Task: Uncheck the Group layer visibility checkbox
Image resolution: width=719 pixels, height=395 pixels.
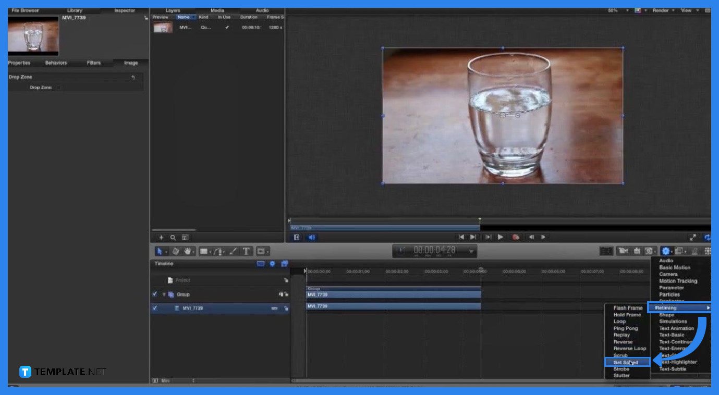Action: (155, 294)
